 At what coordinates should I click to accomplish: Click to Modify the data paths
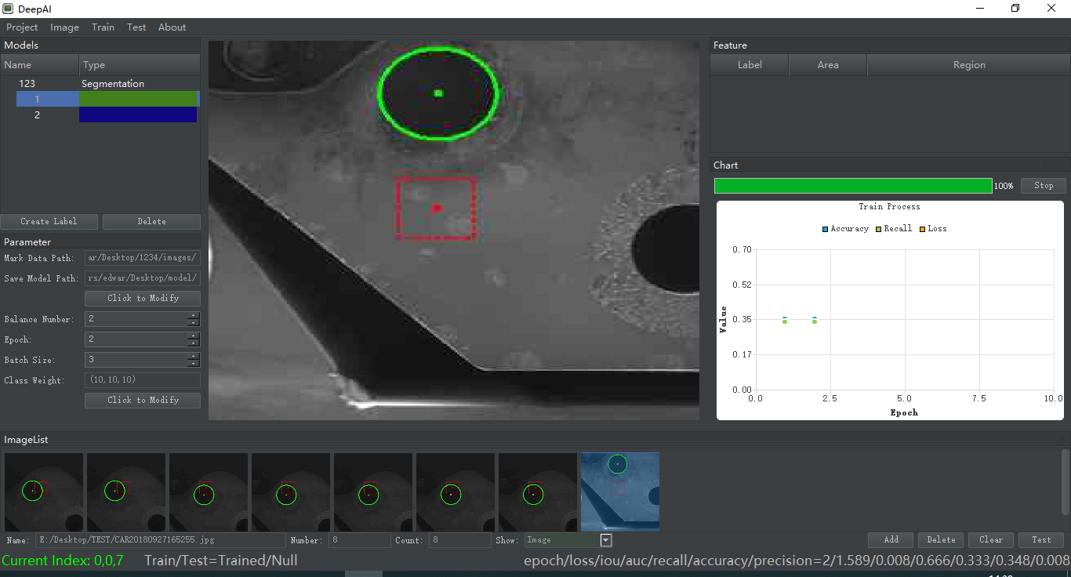[143, 299]
